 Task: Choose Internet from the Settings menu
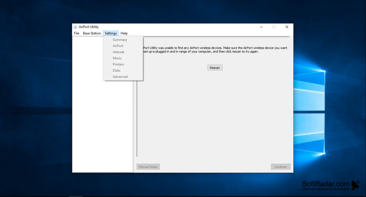[x=123, y=52]
